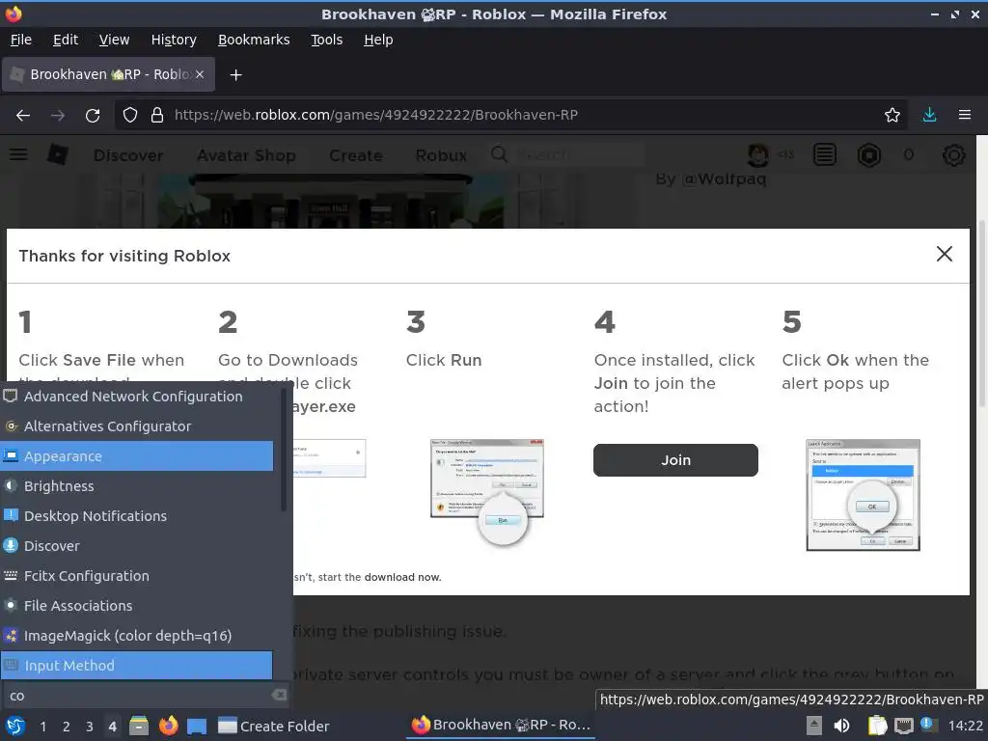The width and height of the screenshot is (988, 741).
Task: Click the download now link
Action: (402, 577)
